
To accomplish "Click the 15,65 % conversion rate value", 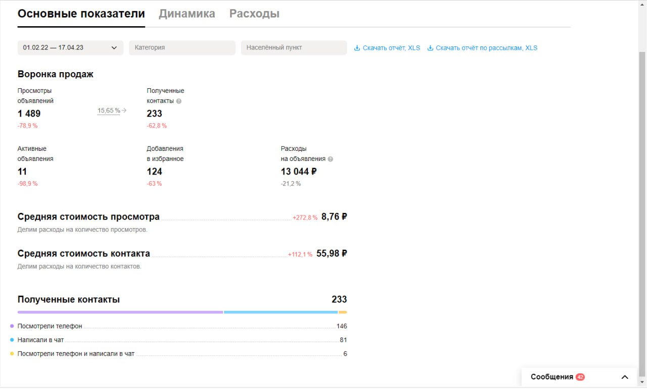I will pyautogui.click(x=109, y=110).
